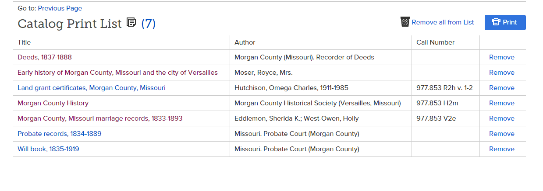Open the Deeds, 1837-1888 title

45,57
